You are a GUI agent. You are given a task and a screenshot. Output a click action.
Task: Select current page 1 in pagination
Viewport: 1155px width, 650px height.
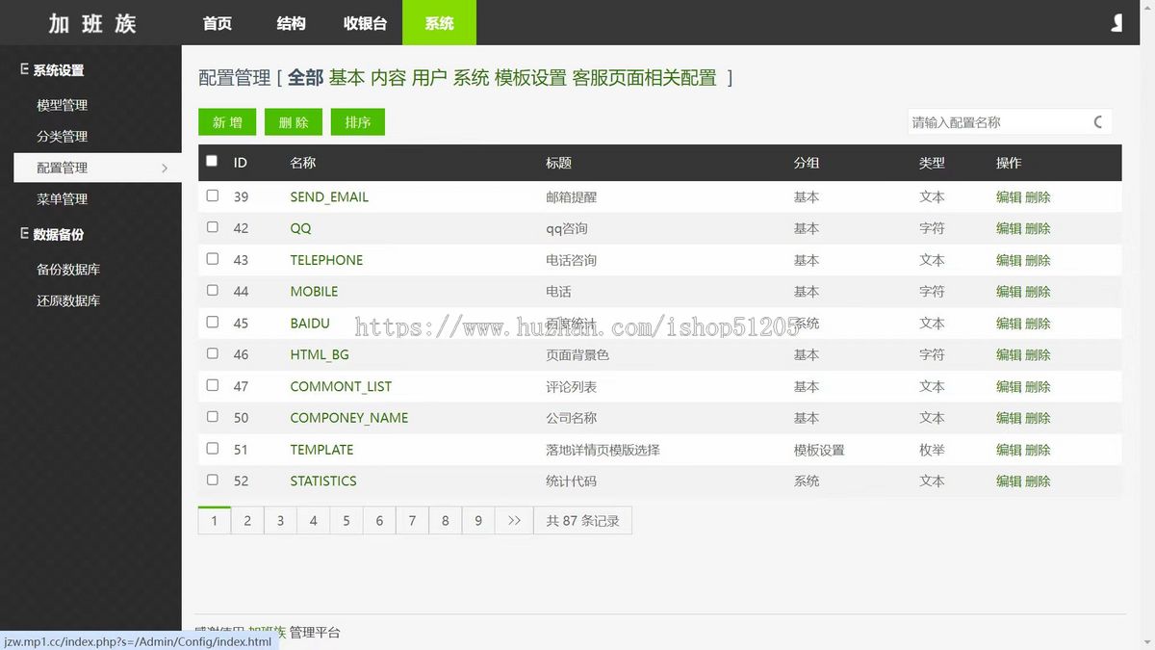click(x=215, y=520)
